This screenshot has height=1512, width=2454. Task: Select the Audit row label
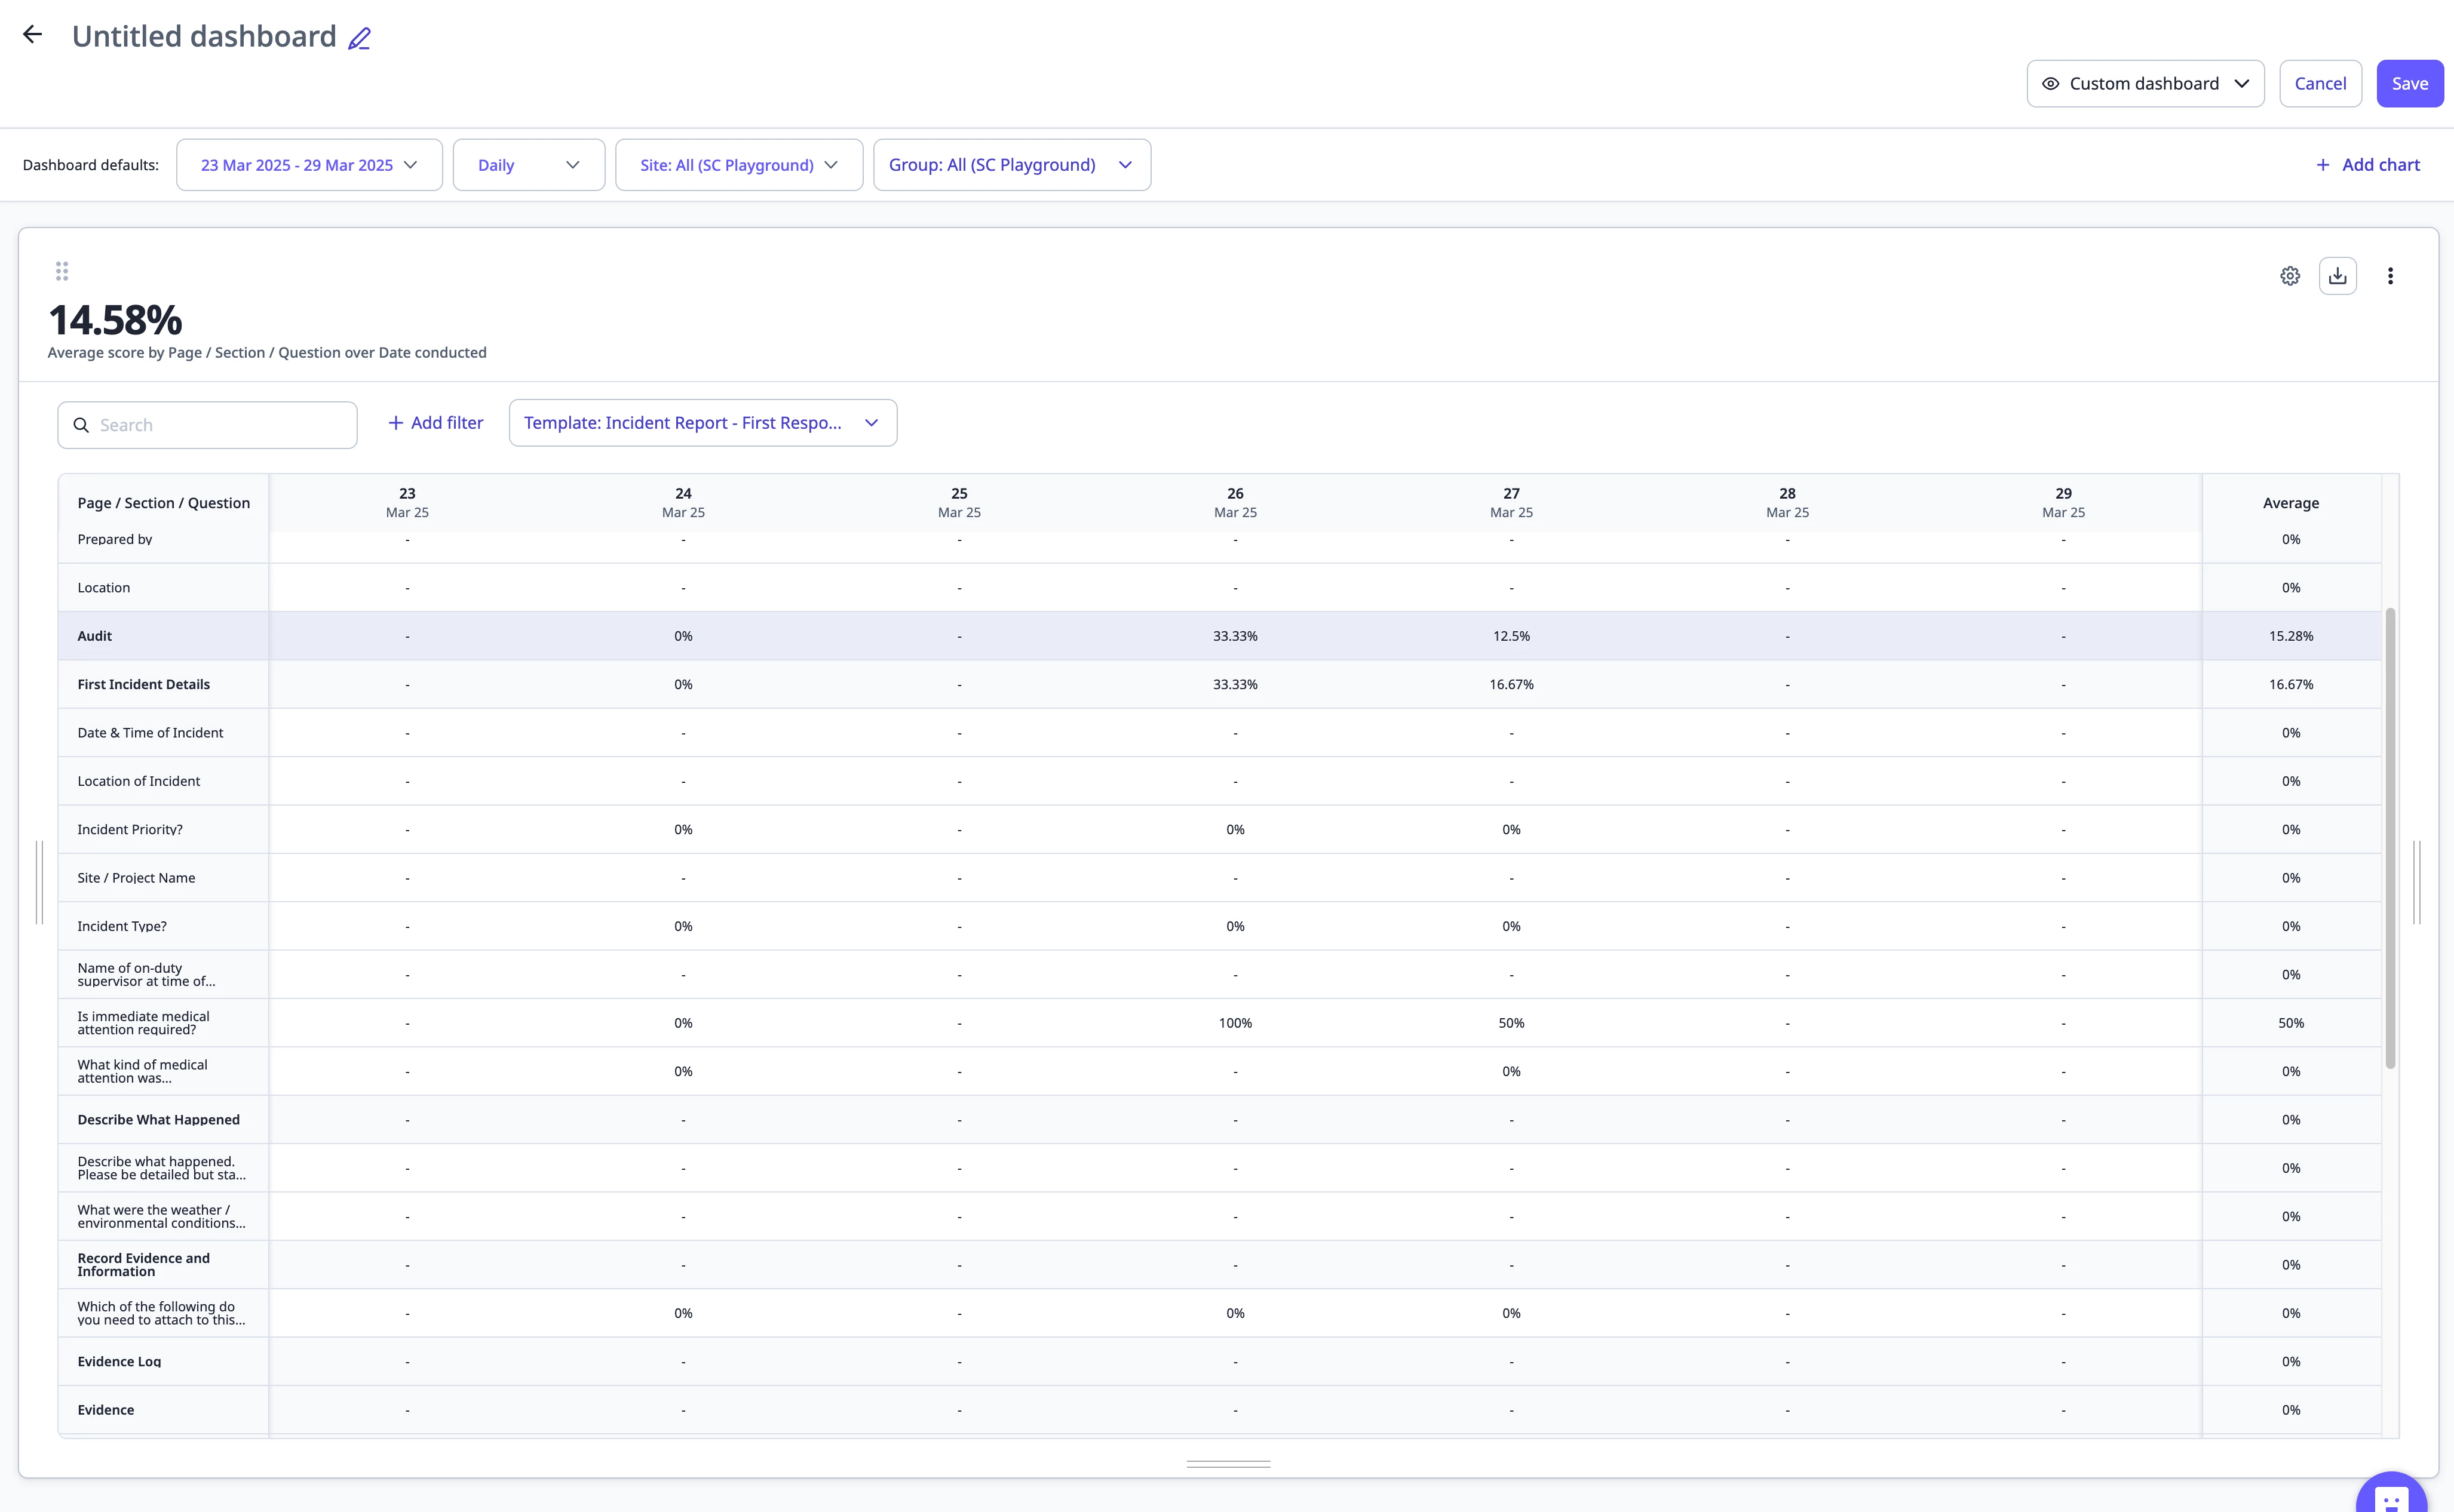click(95, 636)
